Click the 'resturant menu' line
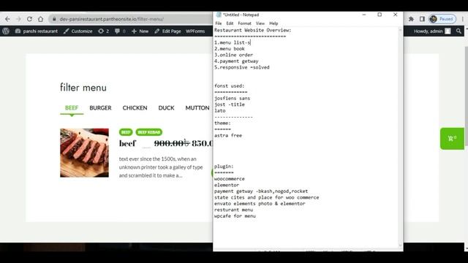468x263 pixels. point(233,210)
